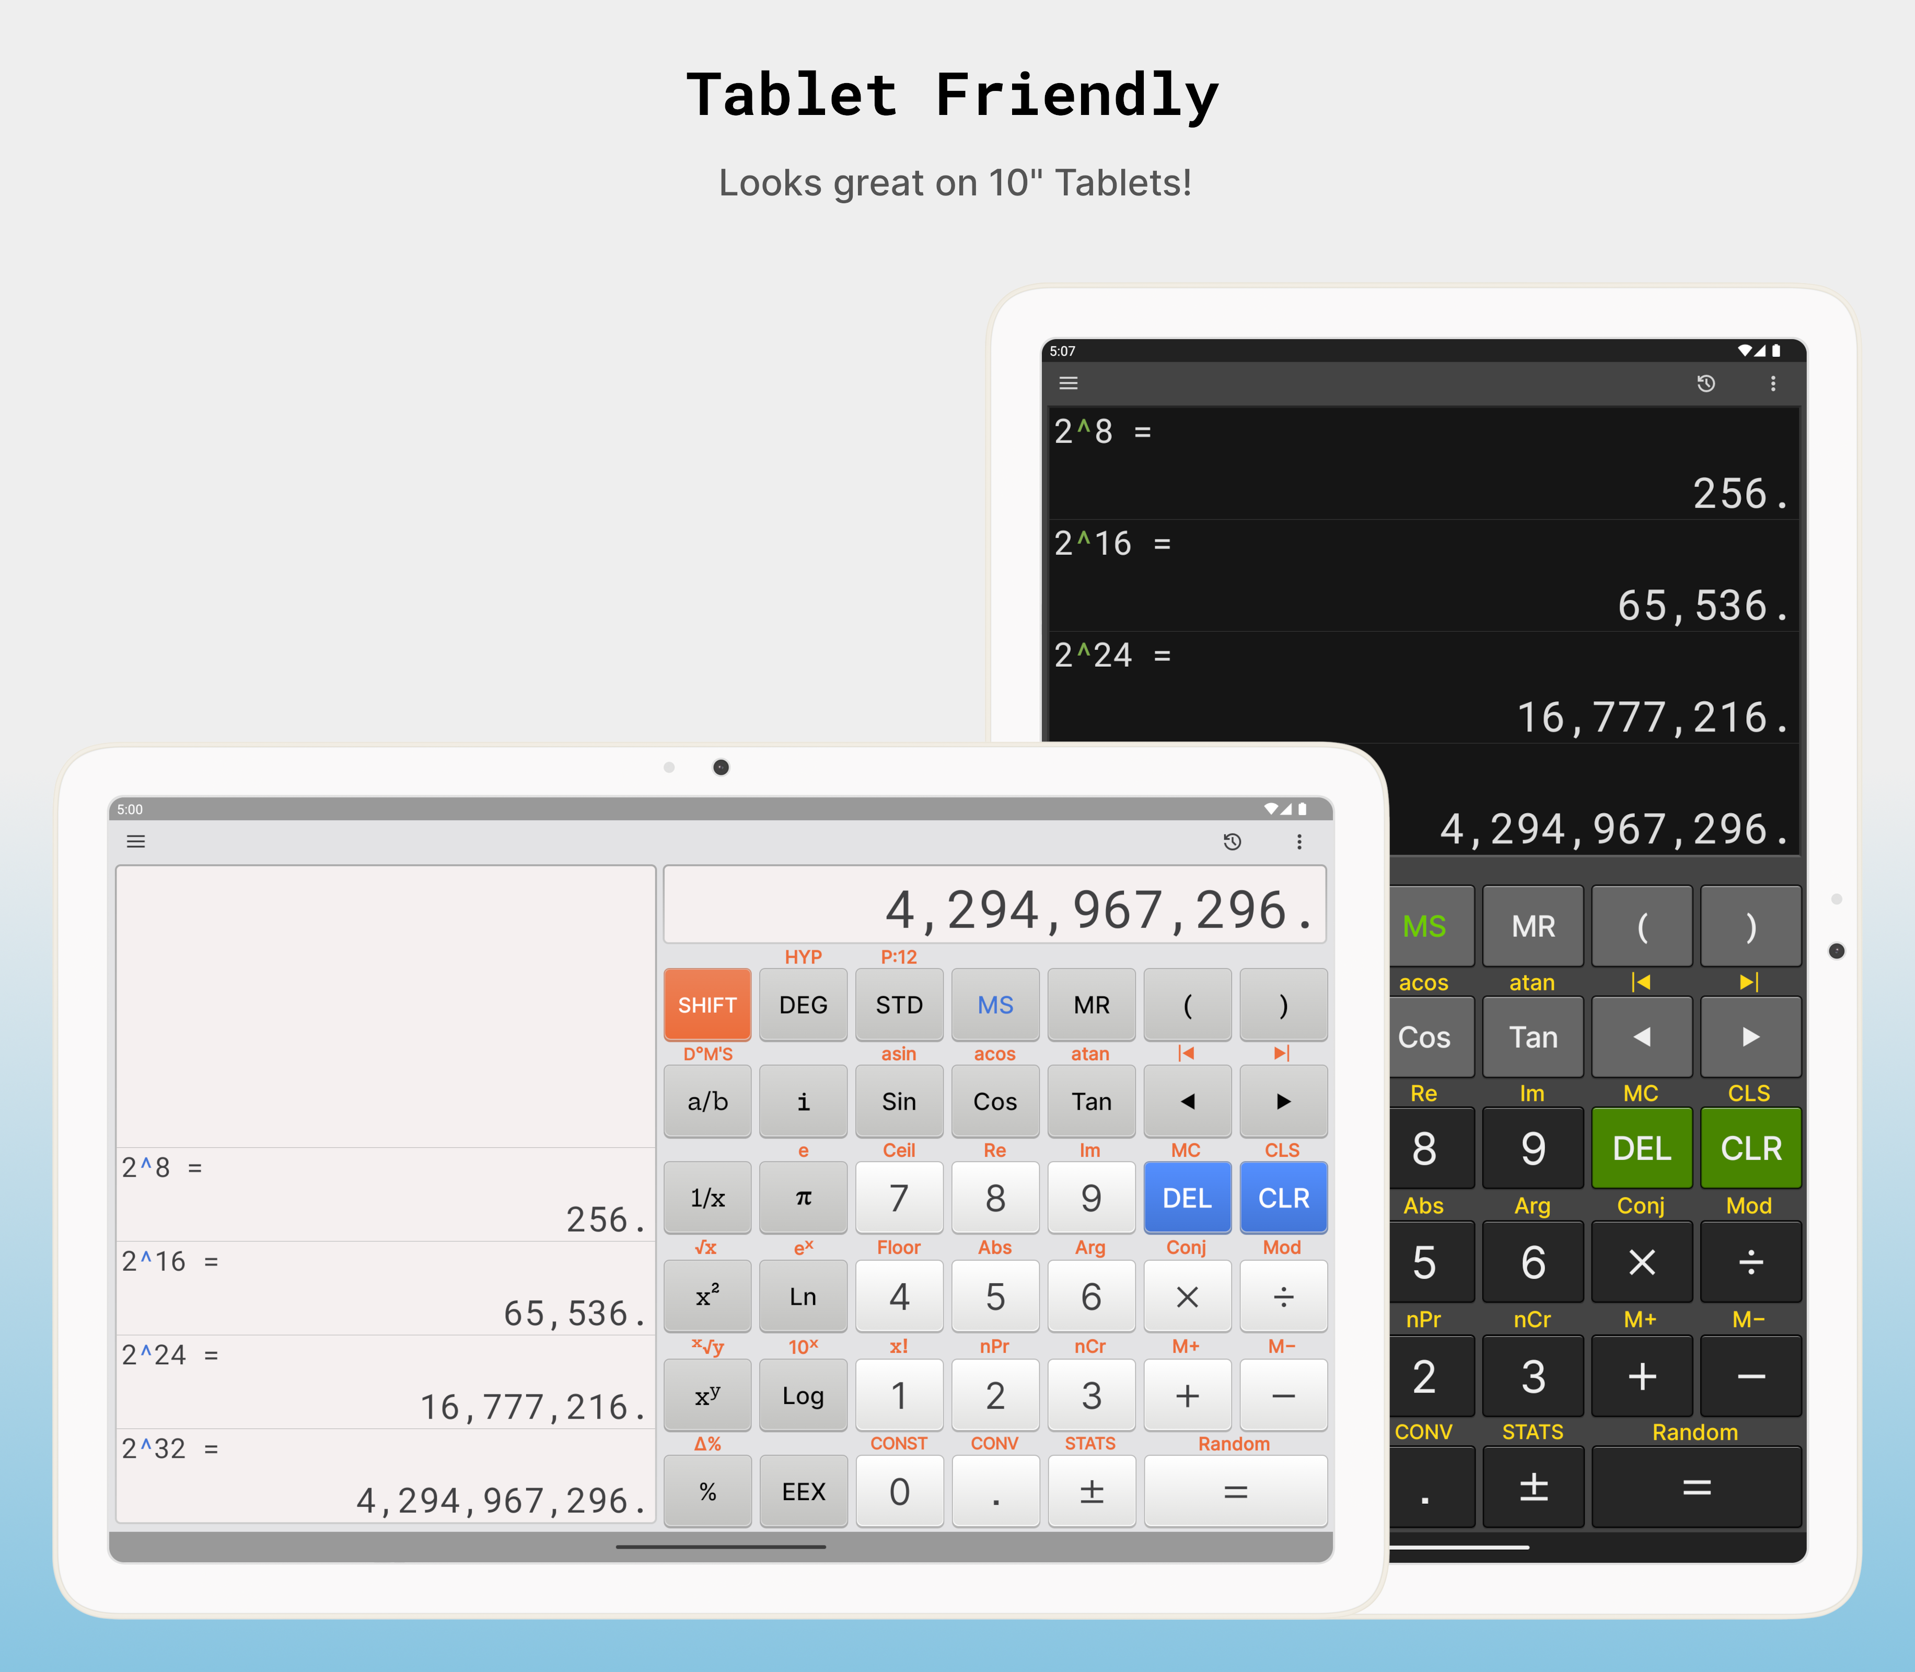Tap Cos key on light calculator

[996, 1102]
